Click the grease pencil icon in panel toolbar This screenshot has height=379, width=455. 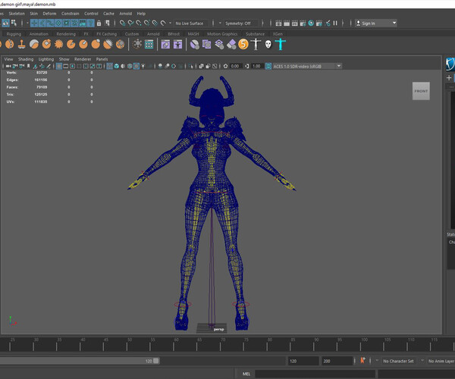(49, 66)
